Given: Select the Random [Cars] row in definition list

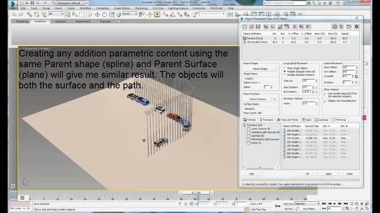Looking at the screenshot, I should click(x=296, y=38).
